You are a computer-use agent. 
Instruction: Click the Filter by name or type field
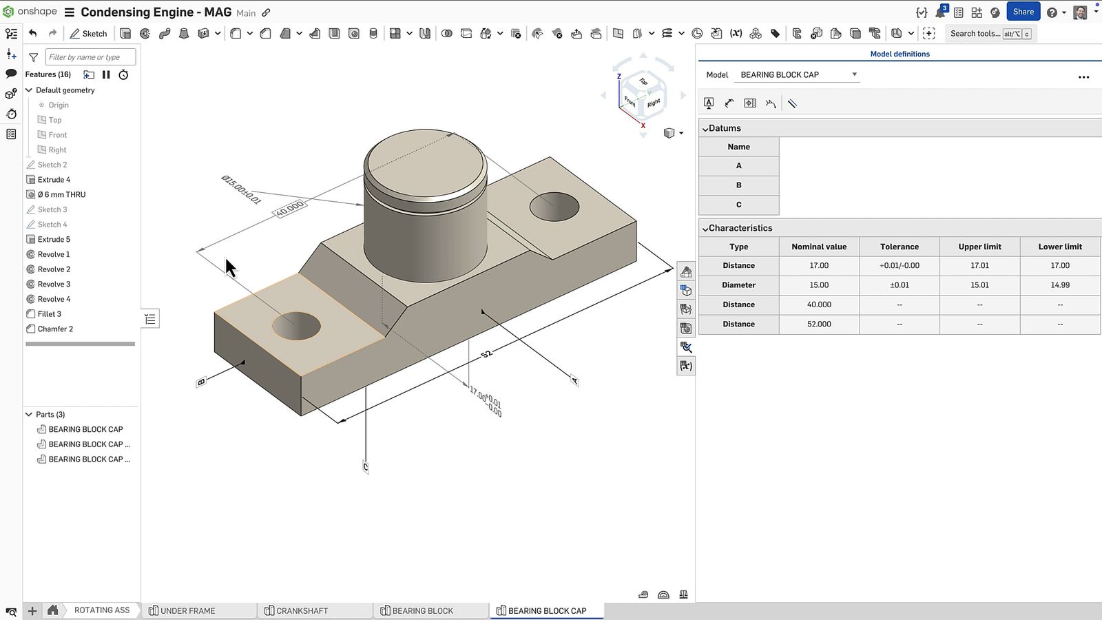90,56
